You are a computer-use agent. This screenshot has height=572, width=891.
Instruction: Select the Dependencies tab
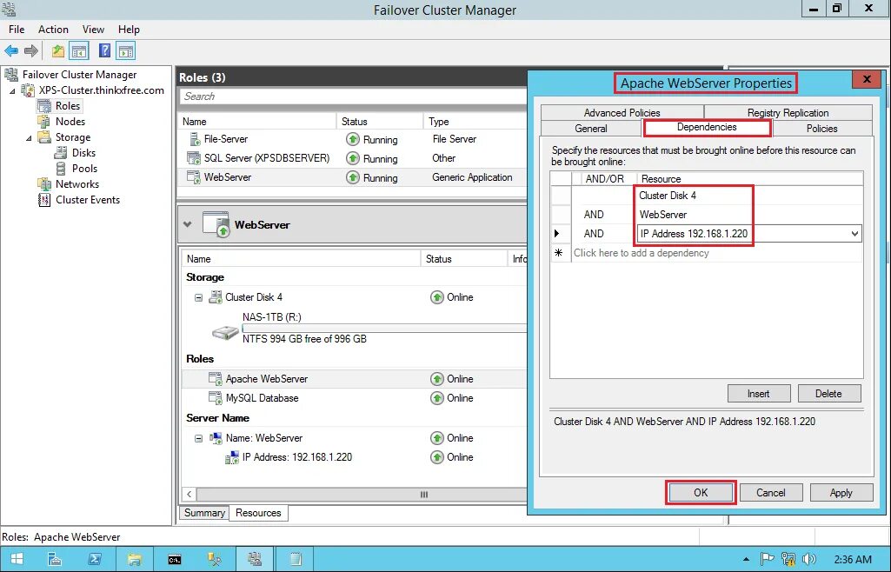tap(707, 127)
